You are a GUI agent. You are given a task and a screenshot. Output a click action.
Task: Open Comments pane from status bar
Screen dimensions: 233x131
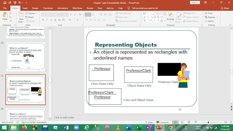tap(162, 122)
